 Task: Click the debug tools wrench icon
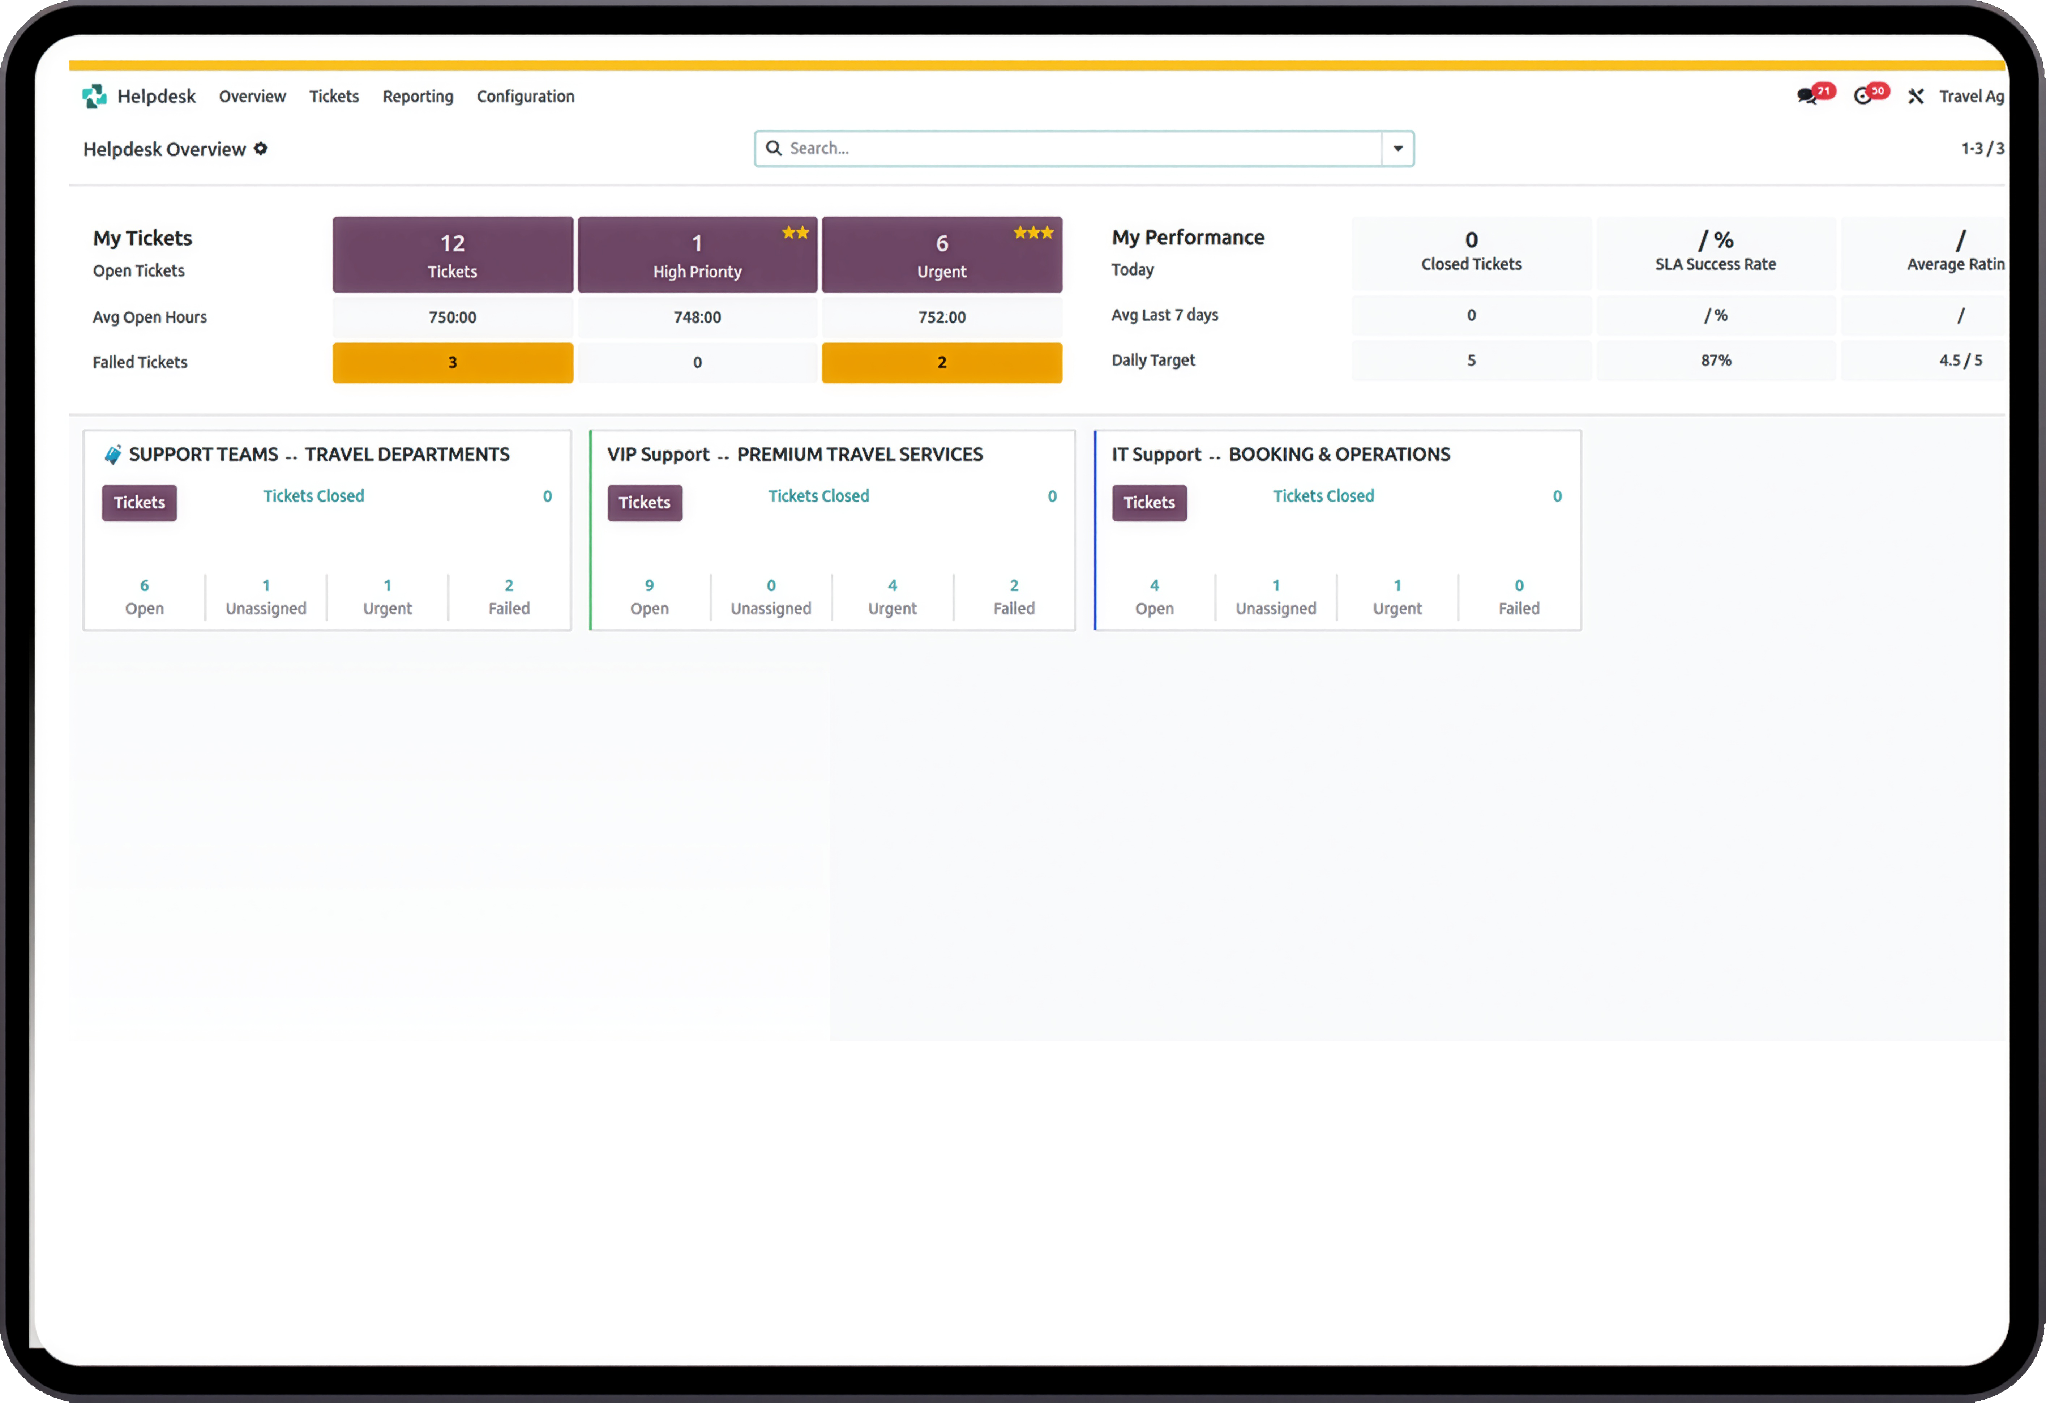[1916, 96]
